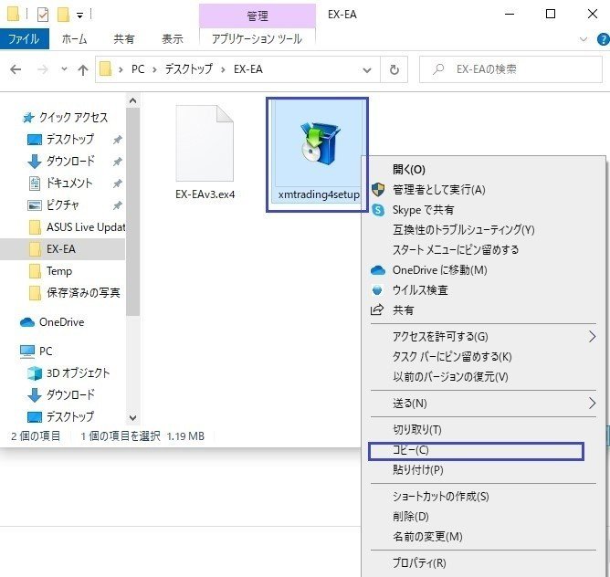Select ドキュメント in the navigation pane
This screenshot has width=610, height=577.
coord(69,183)
